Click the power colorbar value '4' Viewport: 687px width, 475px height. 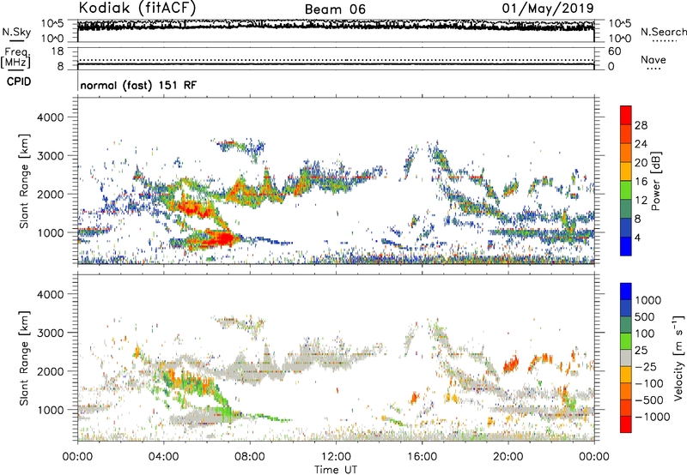(637, 237)
